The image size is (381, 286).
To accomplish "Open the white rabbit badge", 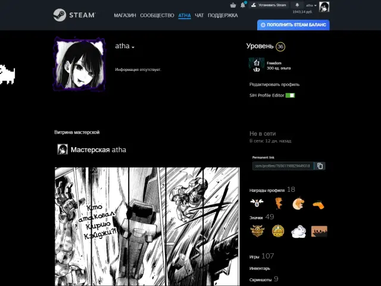I will [298, 231].
